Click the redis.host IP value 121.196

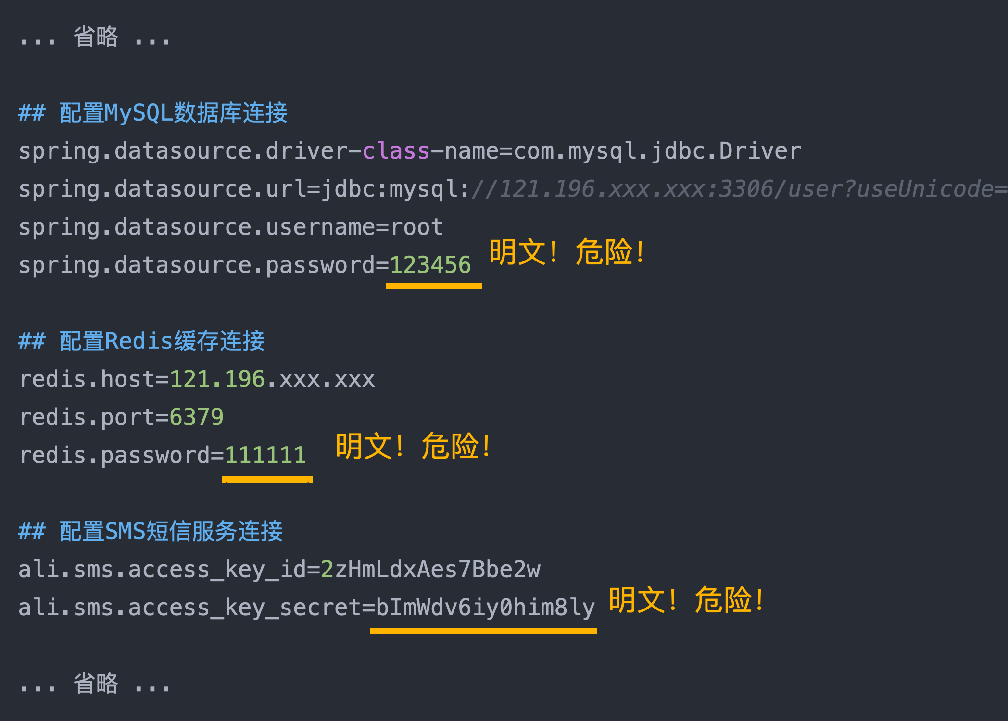point(217,379)
